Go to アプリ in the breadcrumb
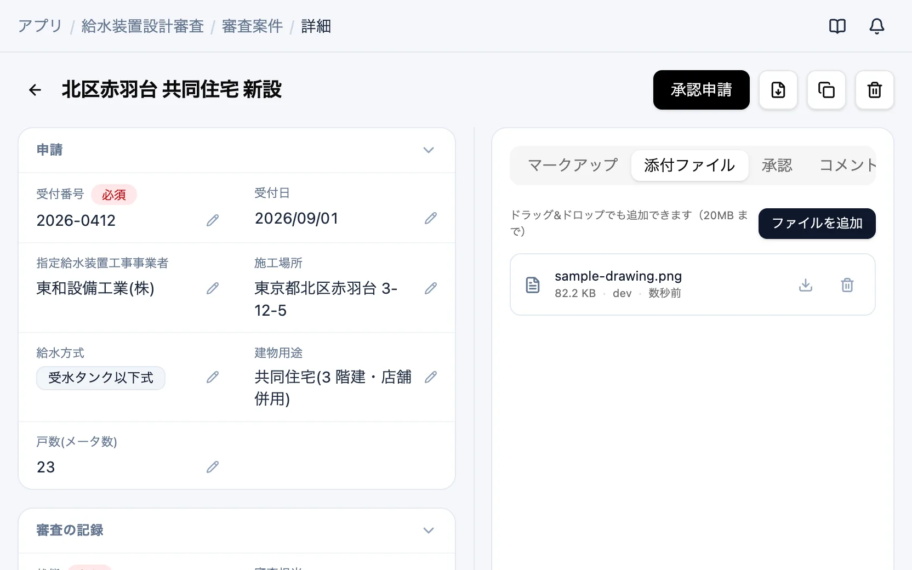This screenshot has width=912, height=570. pos(40,26)
